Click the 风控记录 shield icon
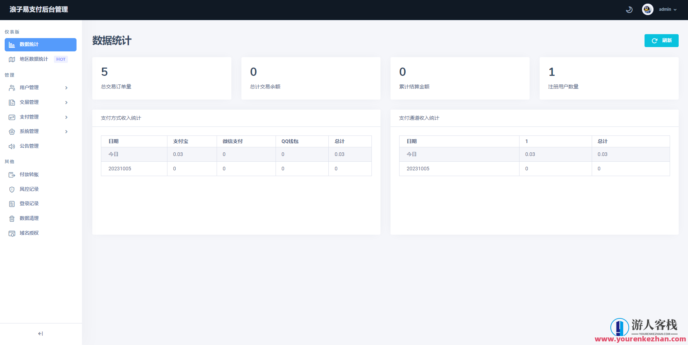Viewport: 688px width, 345px height. (12, 189)
